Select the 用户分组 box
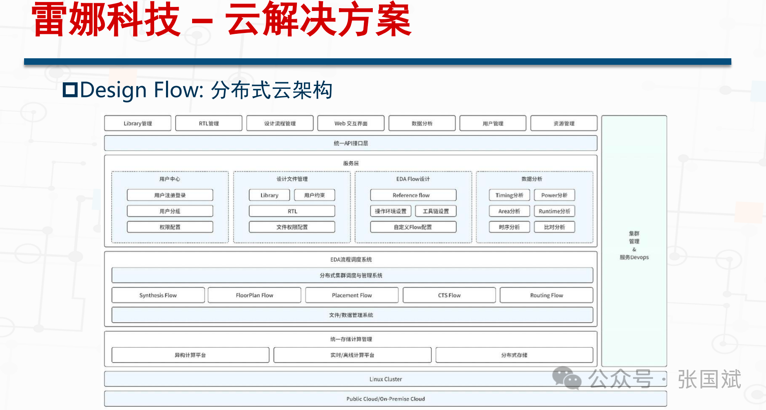The height and width of the screenshot is (410, 766). [x=170, y=211]
